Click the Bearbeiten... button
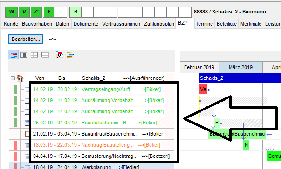This screenshot has width=281, height=169. [26, 39]
